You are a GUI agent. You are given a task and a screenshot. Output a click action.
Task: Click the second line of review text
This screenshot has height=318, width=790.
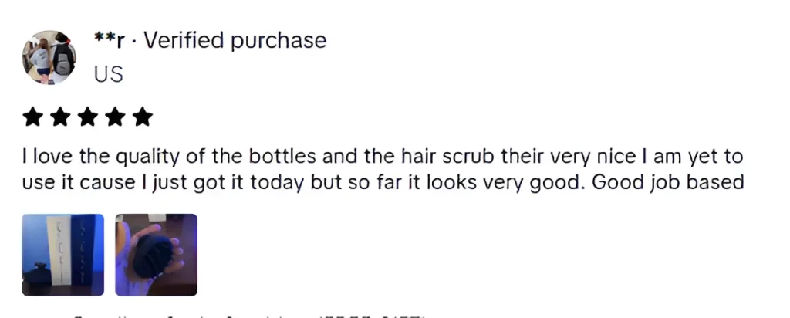(382, 183)
